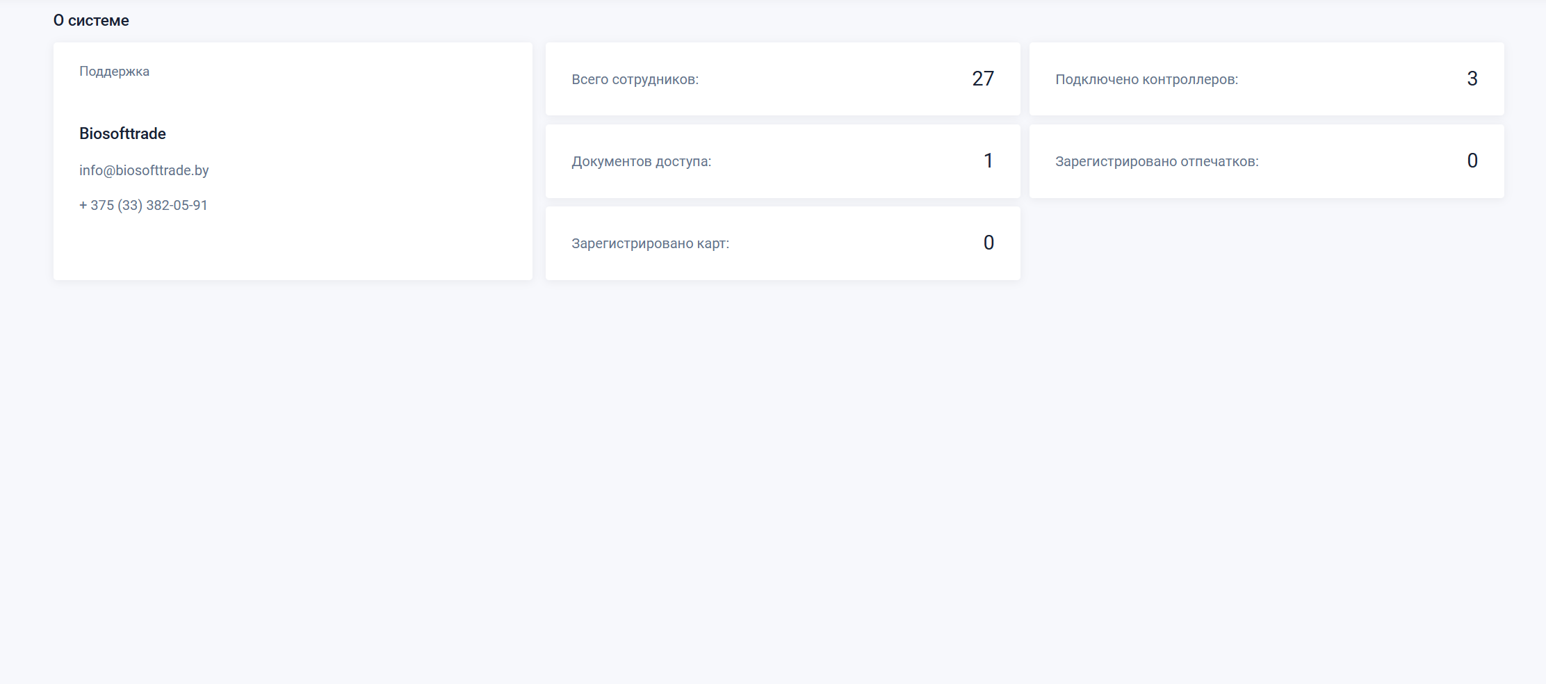The width and height of the screenshot is (1546, 684).
Task: Open the 'Зарегистрировано карт' card
Action: tap(783, 243)
